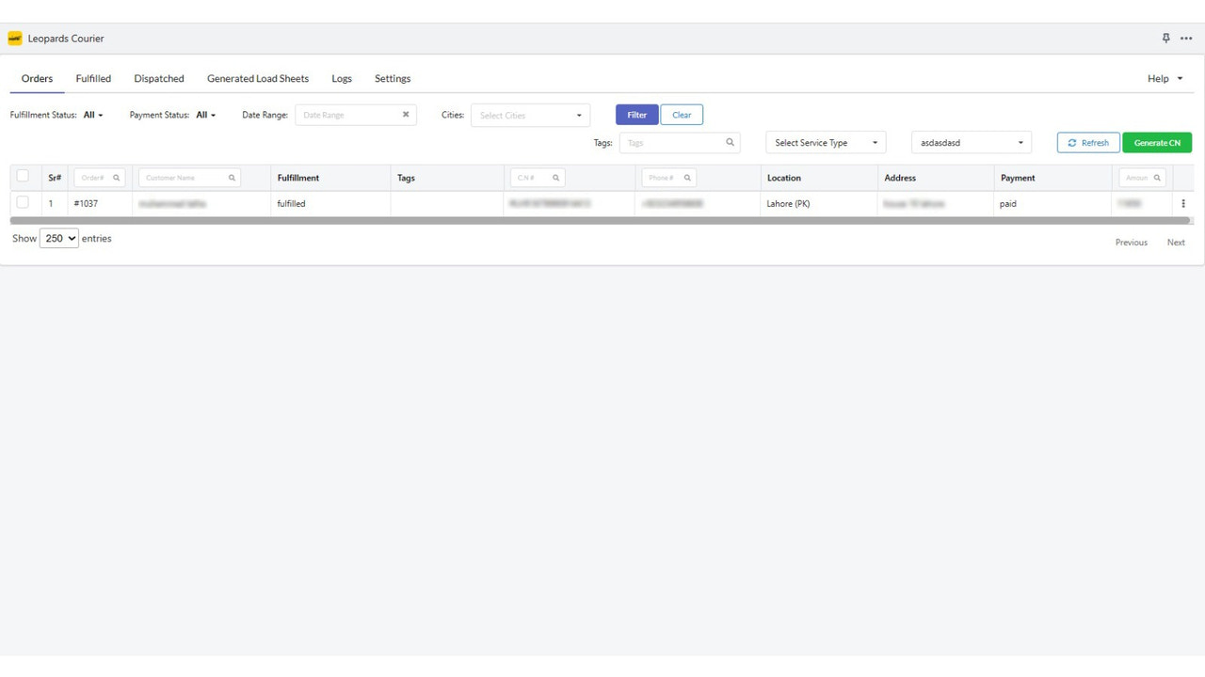This screenshot has height=677, width=1205.
Task: Check the select-all orders checkbox
Action: [x=23, y=176]
